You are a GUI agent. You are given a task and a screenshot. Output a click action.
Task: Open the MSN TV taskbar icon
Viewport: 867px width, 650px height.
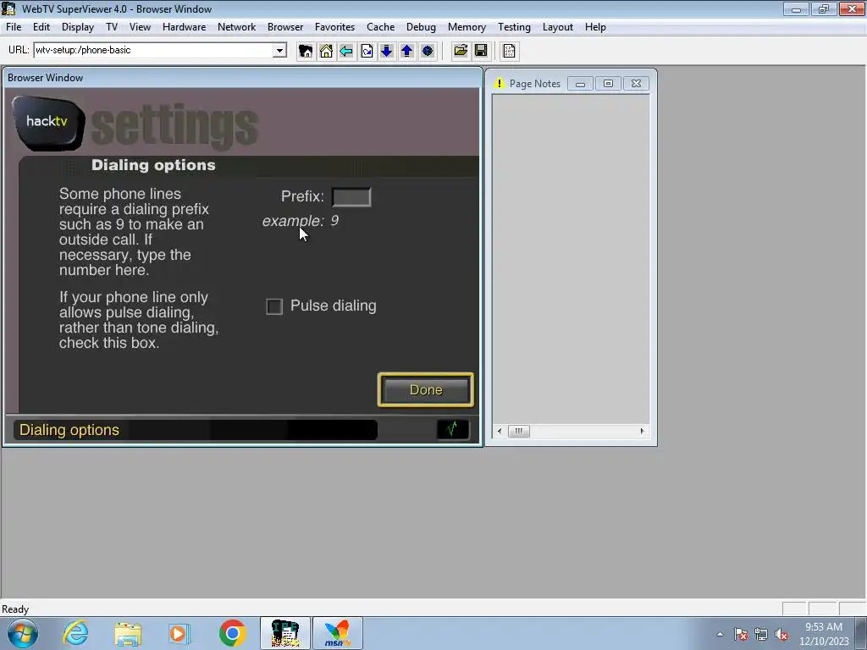coord(338,633)
